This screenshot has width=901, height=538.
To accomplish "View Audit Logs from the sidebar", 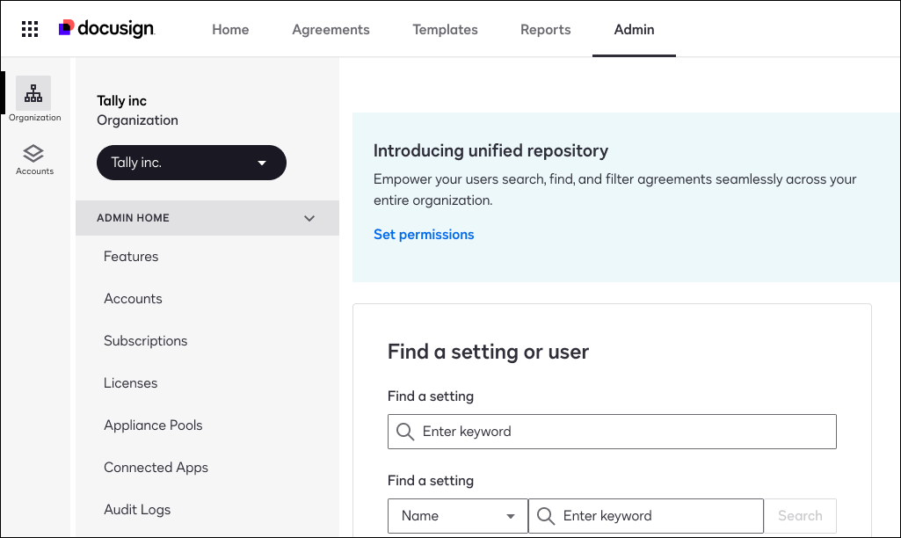I will coord(137,510).
